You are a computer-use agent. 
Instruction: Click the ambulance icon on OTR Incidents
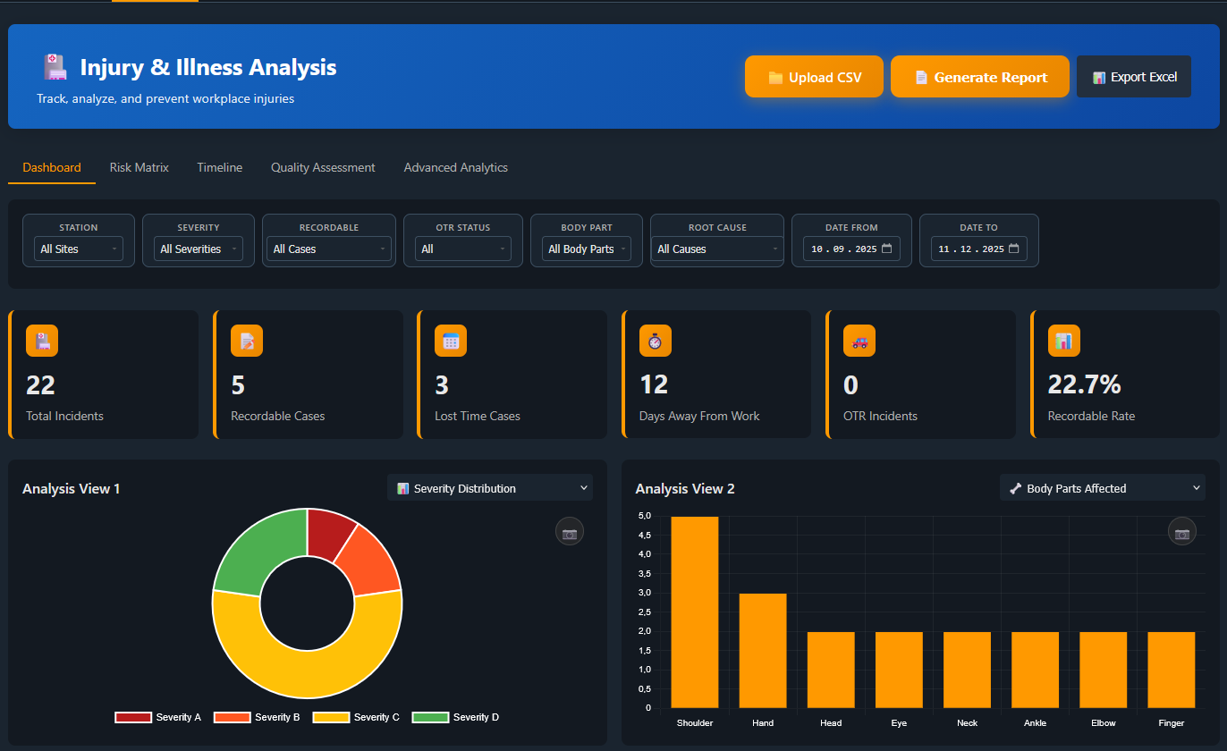point(859,341)
